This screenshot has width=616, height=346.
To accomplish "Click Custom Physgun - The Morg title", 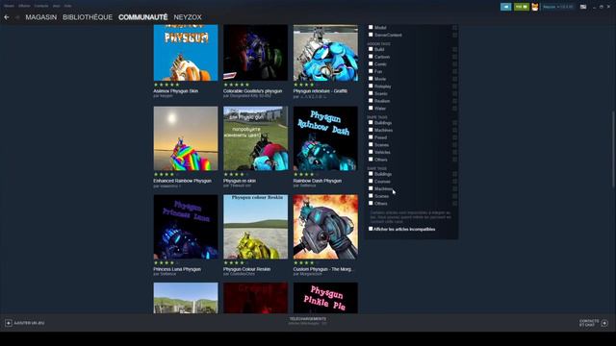I will point(322,269).
